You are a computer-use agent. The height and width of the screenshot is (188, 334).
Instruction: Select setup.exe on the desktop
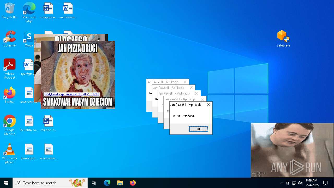point(283,39)
